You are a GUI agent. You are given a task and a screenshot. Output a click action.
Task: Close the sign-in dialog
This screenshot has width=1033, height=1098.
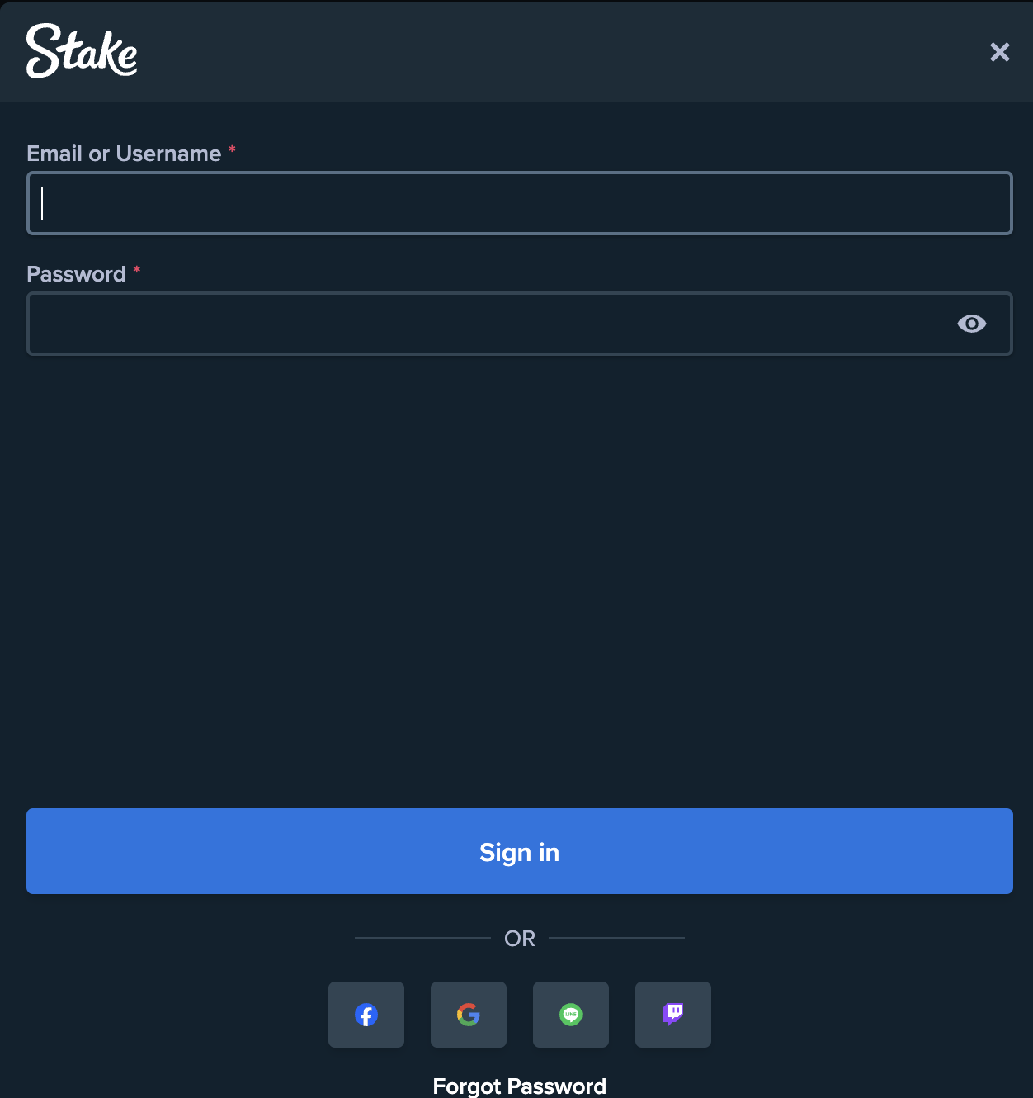tap(999, 52)
